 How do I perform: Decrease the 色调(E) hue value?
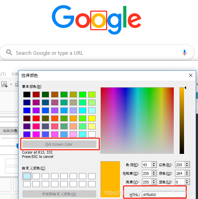(x=154, y=166)
